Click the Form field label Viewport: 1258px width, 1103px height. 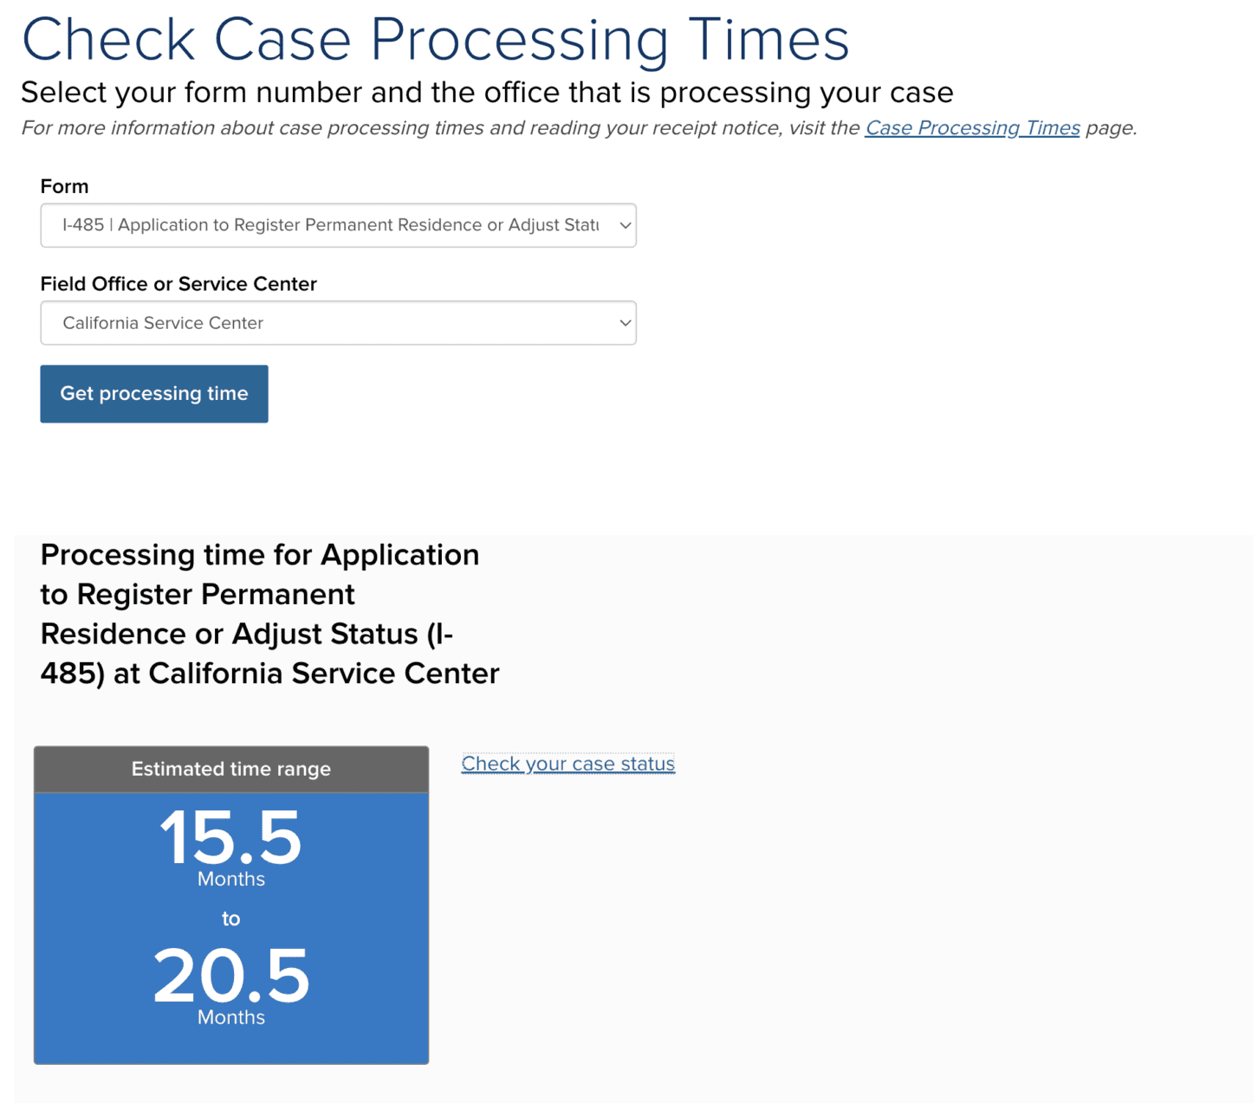[64, 186]
